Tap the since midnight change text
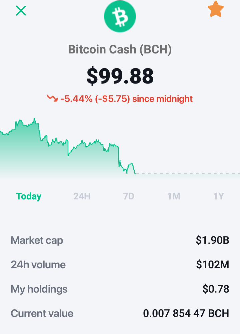The height and width of the screenshot is (334, 240). [162, 99]
